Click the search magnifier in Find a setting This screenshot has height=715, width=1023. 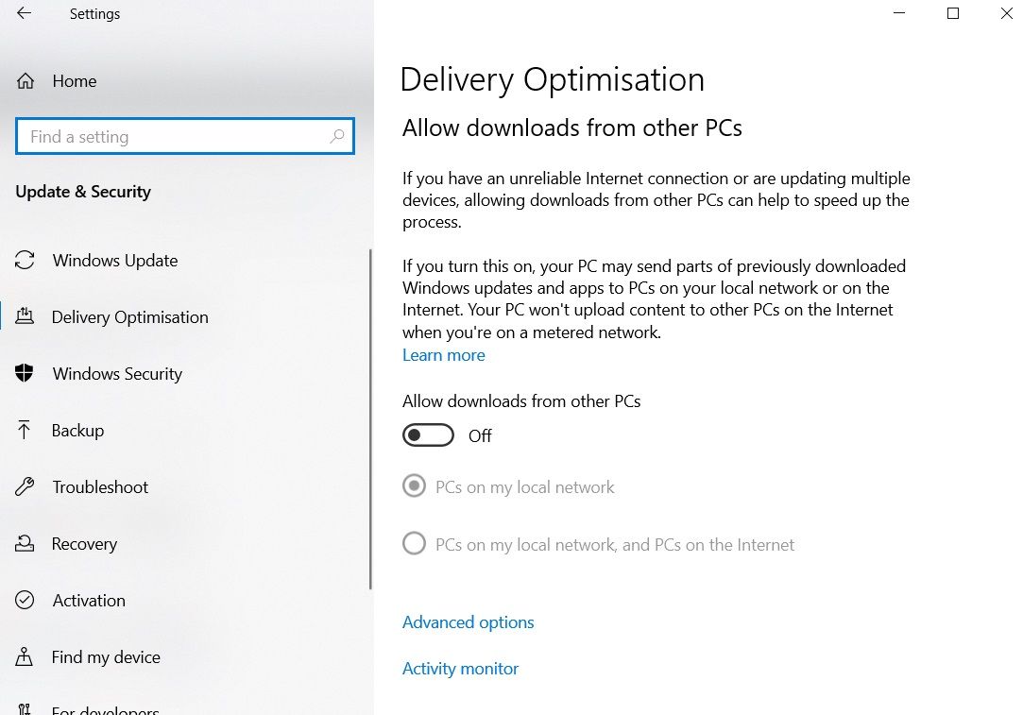pos(337,136)
